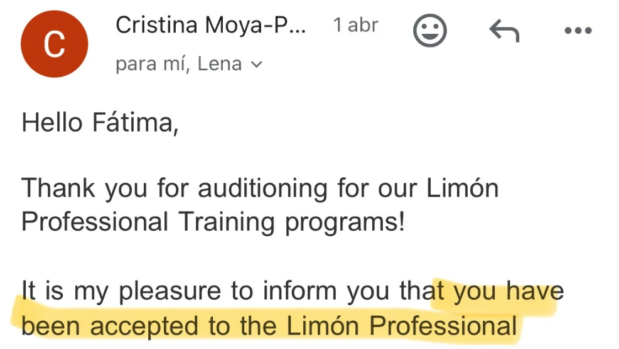Click the recipients text 'para mí, Lena'
The width and height of the screenshot is (619, 349).
[x=178, y=64]
